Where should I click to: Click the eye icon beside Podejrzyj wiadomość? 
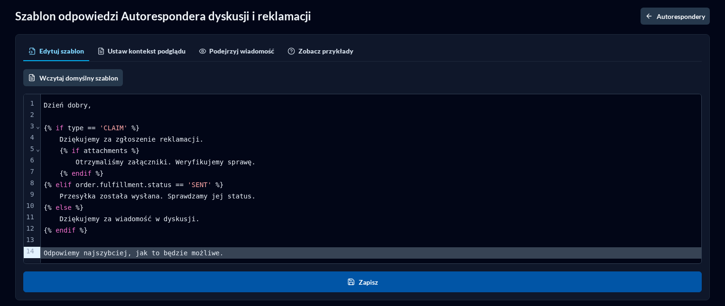(203, 51)
